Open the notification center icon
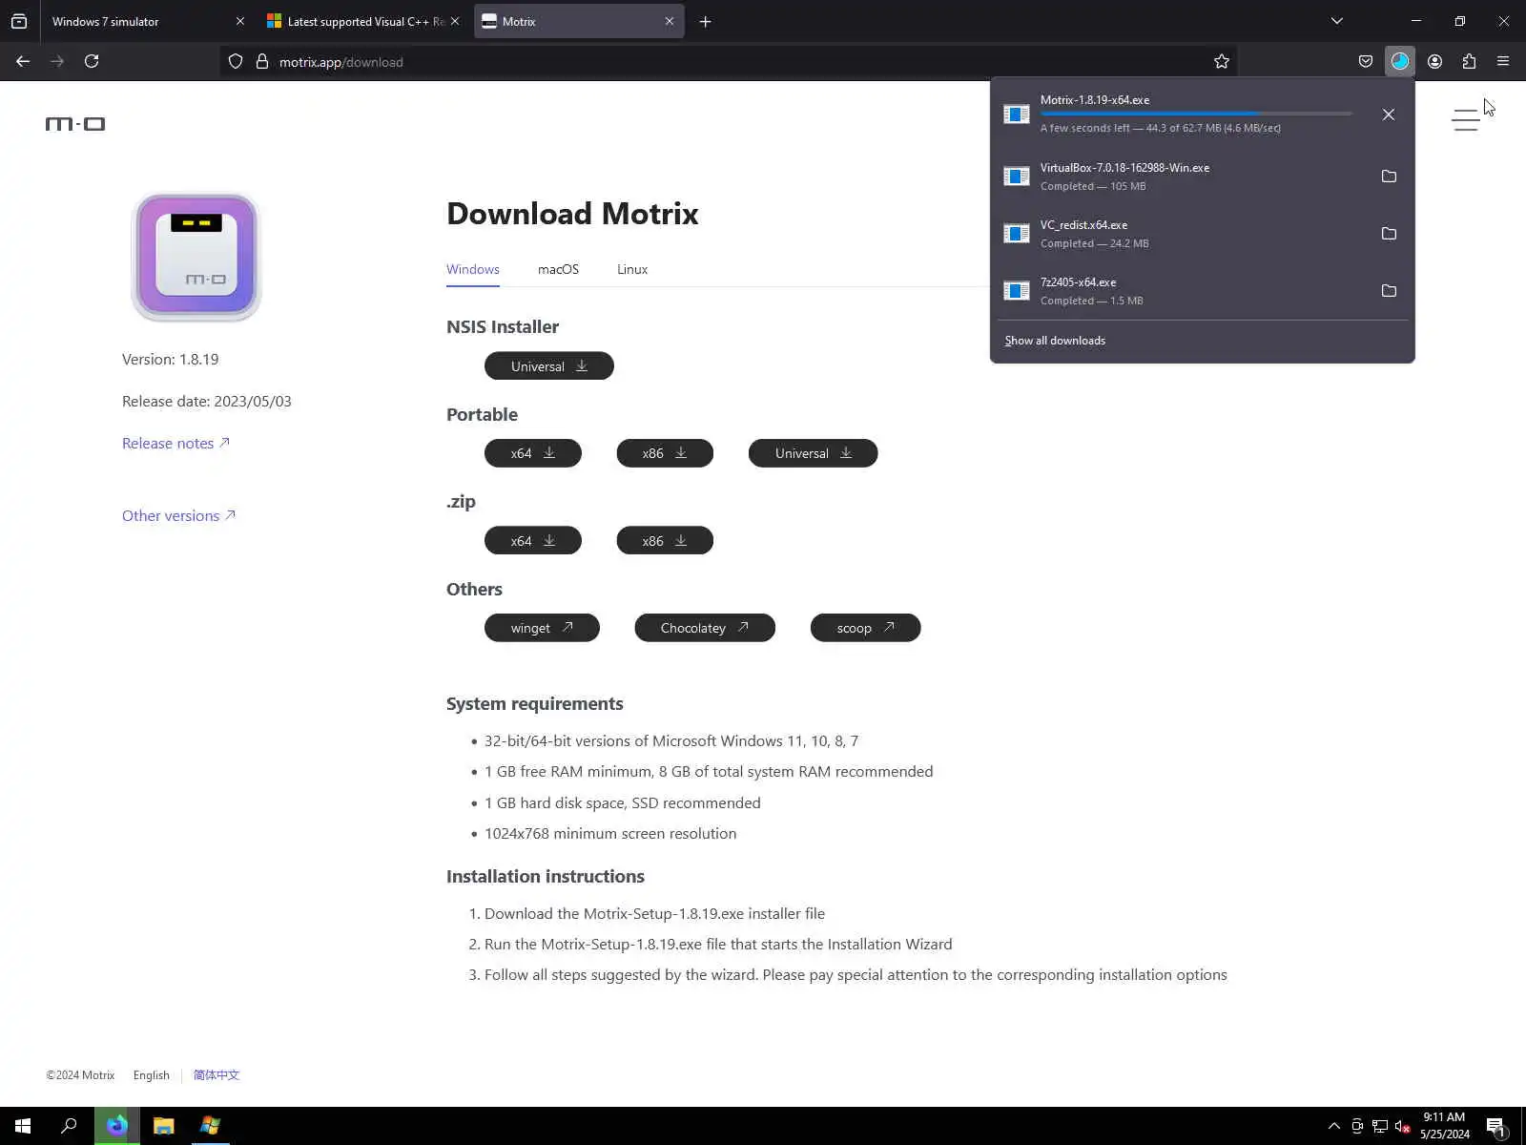Image resolution: width=1526 pixels, height=1145 pixels. click(1496, 1127)
